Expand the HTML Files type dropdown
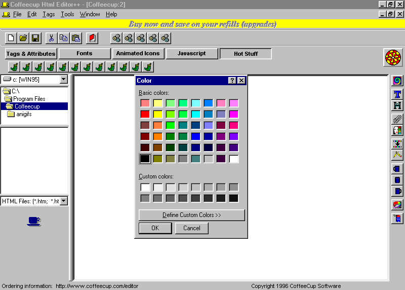Viewport: 405px width, 290px height. (64, 201)
